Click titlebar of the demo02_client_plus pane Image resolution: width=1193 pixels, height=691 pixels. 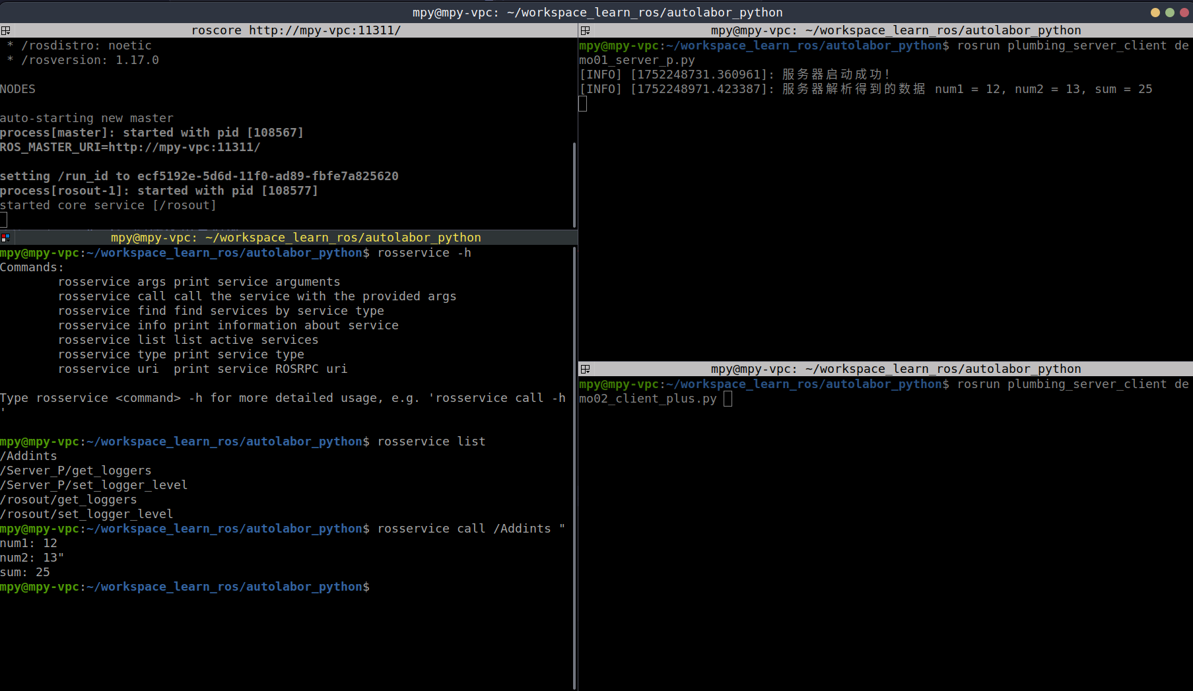click(x=895, y=369)
